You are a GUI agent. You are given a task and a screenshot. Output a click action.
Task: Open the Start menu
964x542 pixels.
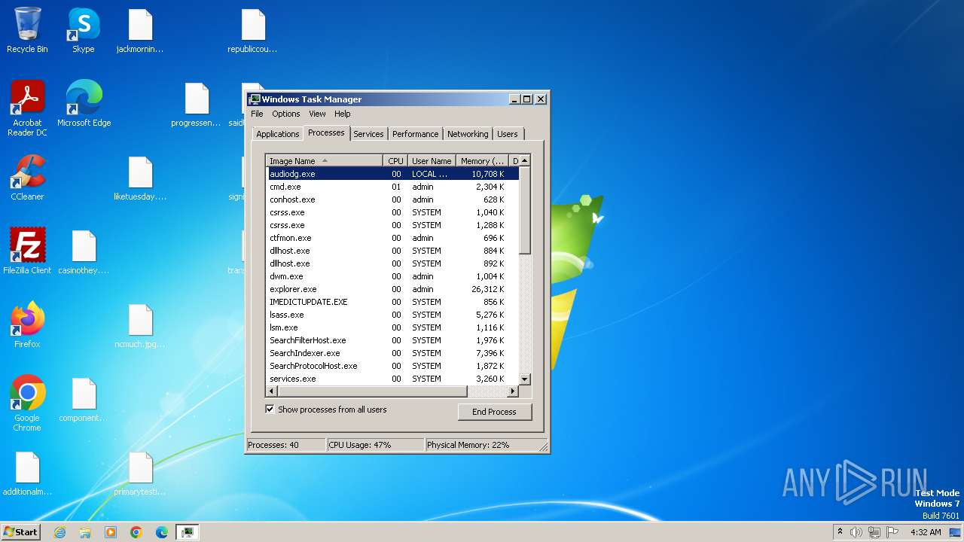click(20, 532)
